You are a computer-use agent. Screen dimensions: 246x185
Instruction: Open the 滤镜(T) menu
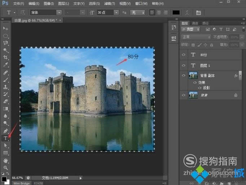coord(110,4)
